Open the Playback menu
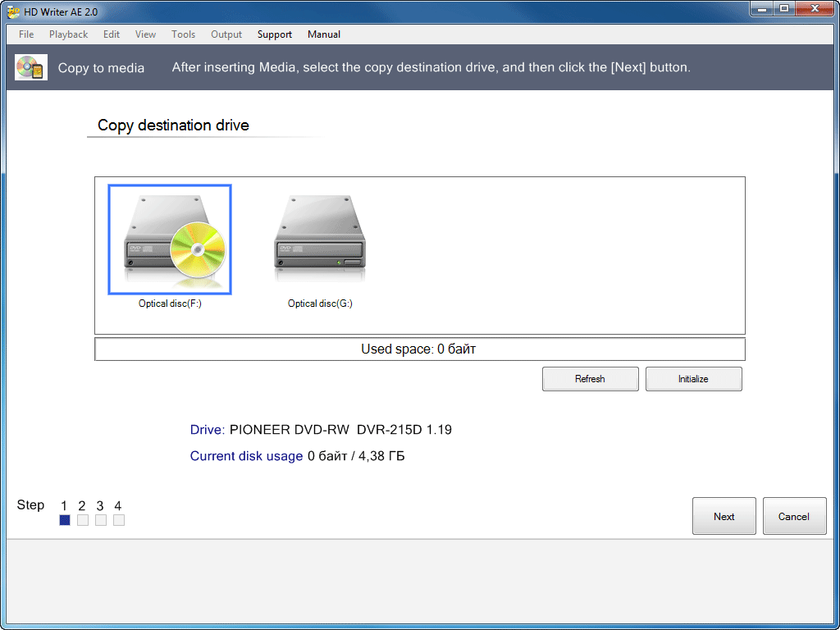 pos(69,34)
